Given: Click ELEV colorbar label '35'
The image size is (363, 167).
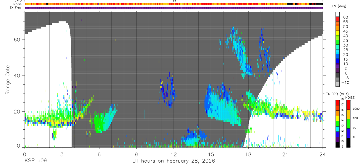Looking at the screenshot, I should [346, 41].
